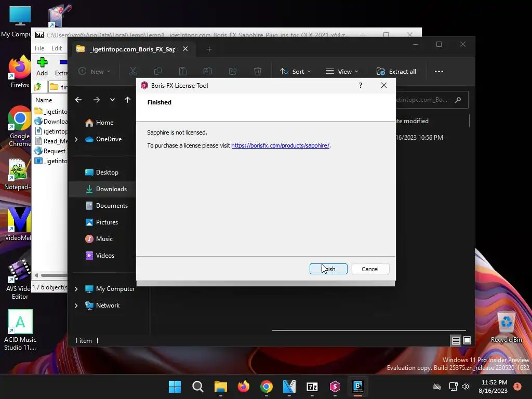The image size is (532, 399).
Task: Open the New dropdown in File Explorer
Action: click(x=95, y=72)
